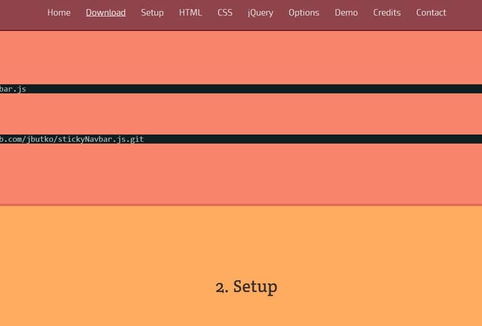Screen dimensions: 482x326
Task: View the Demo section from navbar
Action: click(x=346, y=12)
